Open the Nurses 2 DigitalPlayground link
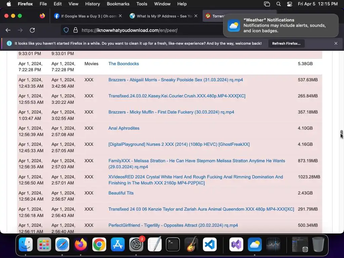This screenshot has height=258, width=344. pos(179,144)
